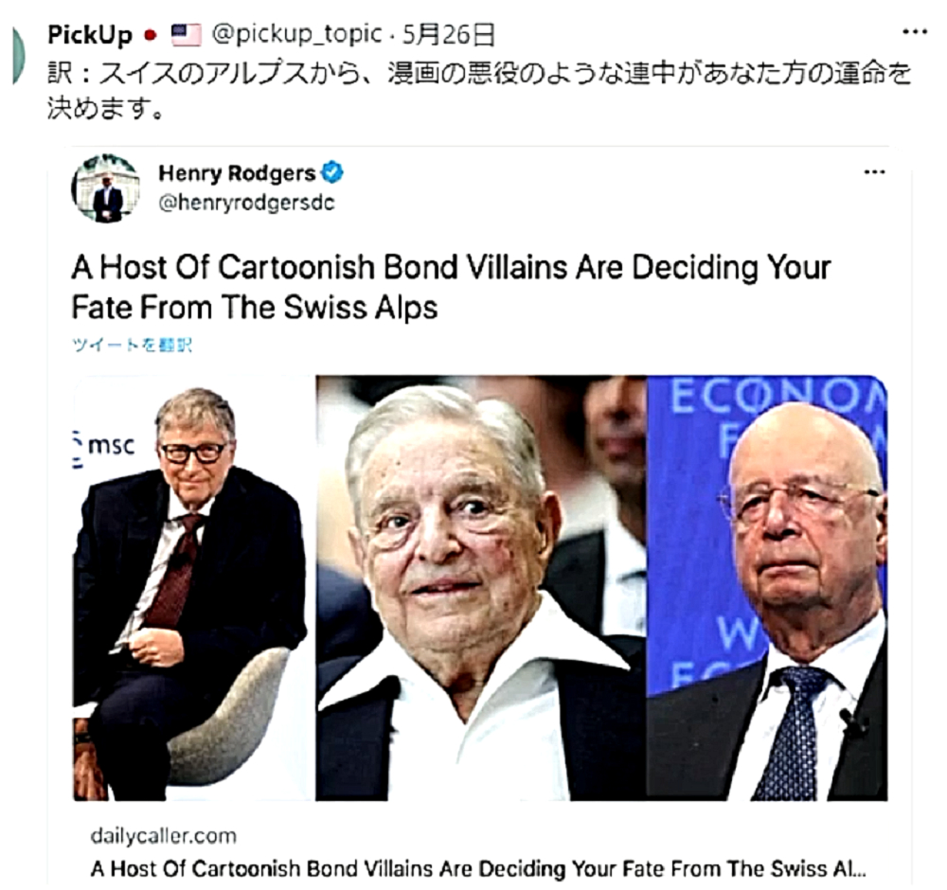Click the quoted tweet's English headline text
The height and width of the screenshot is (890, 947).
[451, 287]
